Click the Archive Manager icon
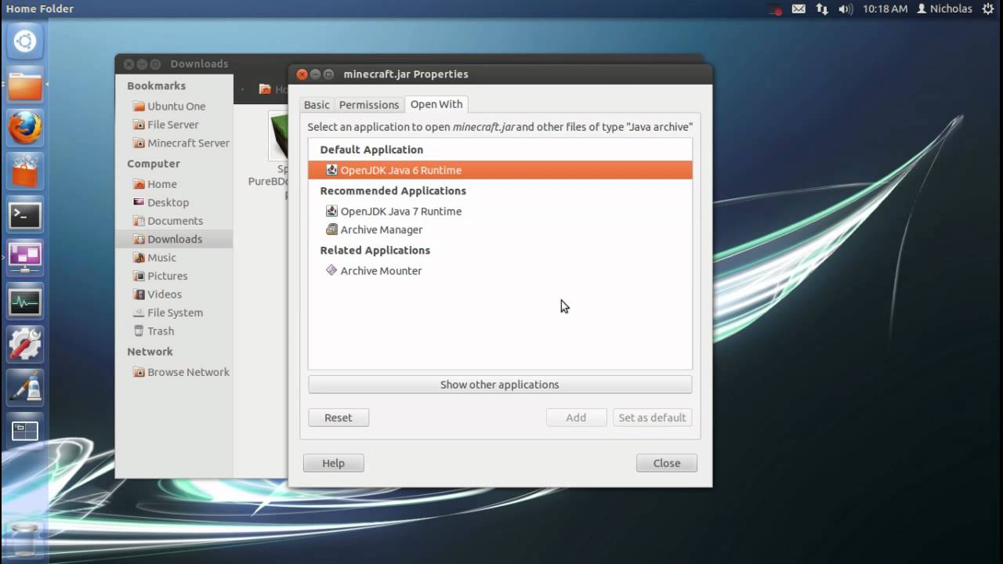The height and width of the screenshot is (564, 1003). click(x=331, y=230)
